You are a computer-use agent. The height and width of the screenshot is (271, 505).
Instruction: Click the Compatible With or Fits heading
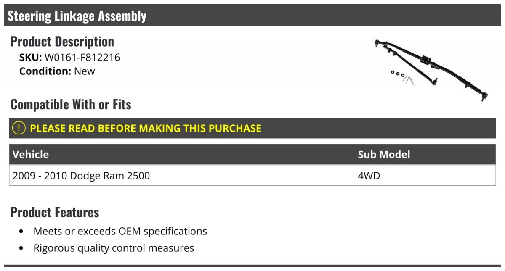71,104
